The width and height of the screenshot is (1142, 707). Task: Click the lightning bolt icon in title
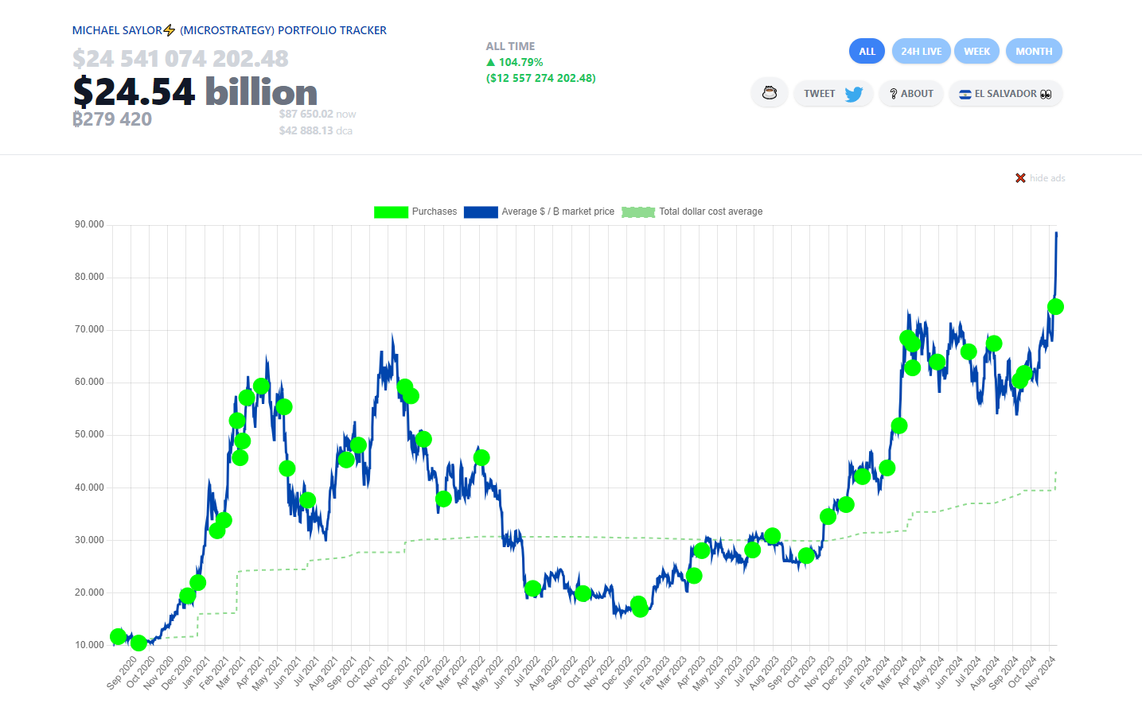tap(169, 30)
